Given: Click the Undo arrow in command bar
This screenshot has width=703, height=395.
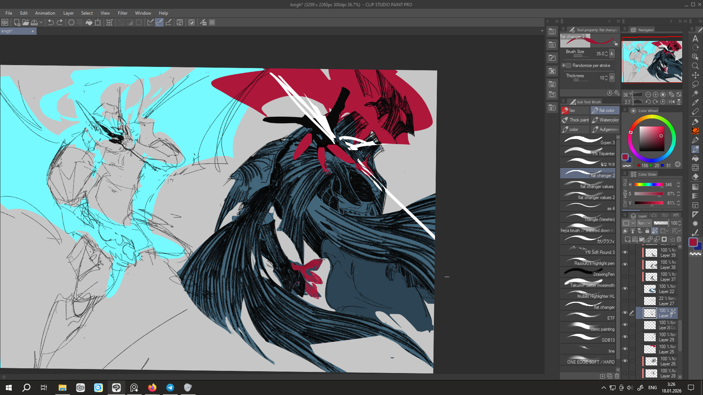Looking at the screenshot, I should tap(51, 22).
